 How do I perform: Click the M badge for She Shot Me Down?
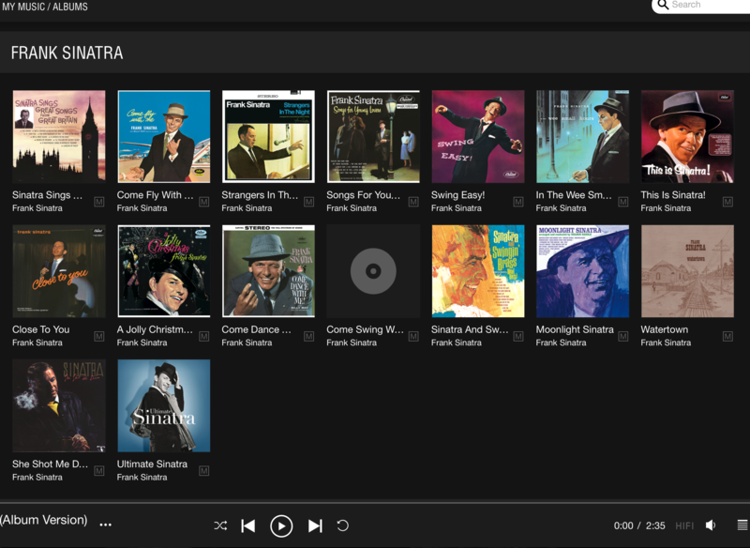tap(99, 470)
